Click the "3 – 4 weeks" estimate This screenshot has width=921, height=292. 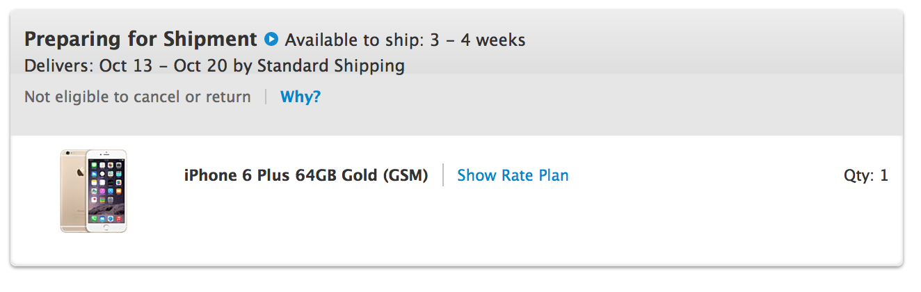[477, 40]
